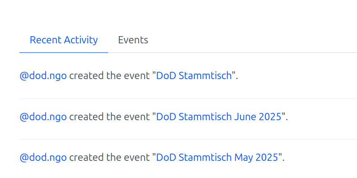Image resolution: width=357 pixels, height=178 pixels.
Task: Show the Recent Activity feed tab
Action: [x=64, y=40]
